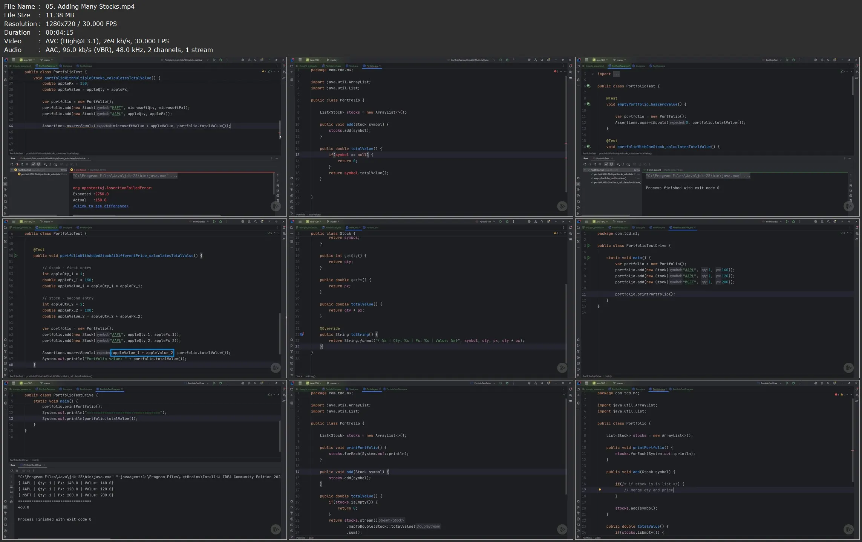
Task: Click trash clear-console icon beside 460.0 output
Action: pyautogui.click(x=11, y=502)
